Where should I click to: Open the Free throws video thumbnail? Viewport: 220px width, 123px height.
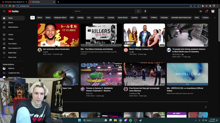pyautogui.click(x=144, y=74)
